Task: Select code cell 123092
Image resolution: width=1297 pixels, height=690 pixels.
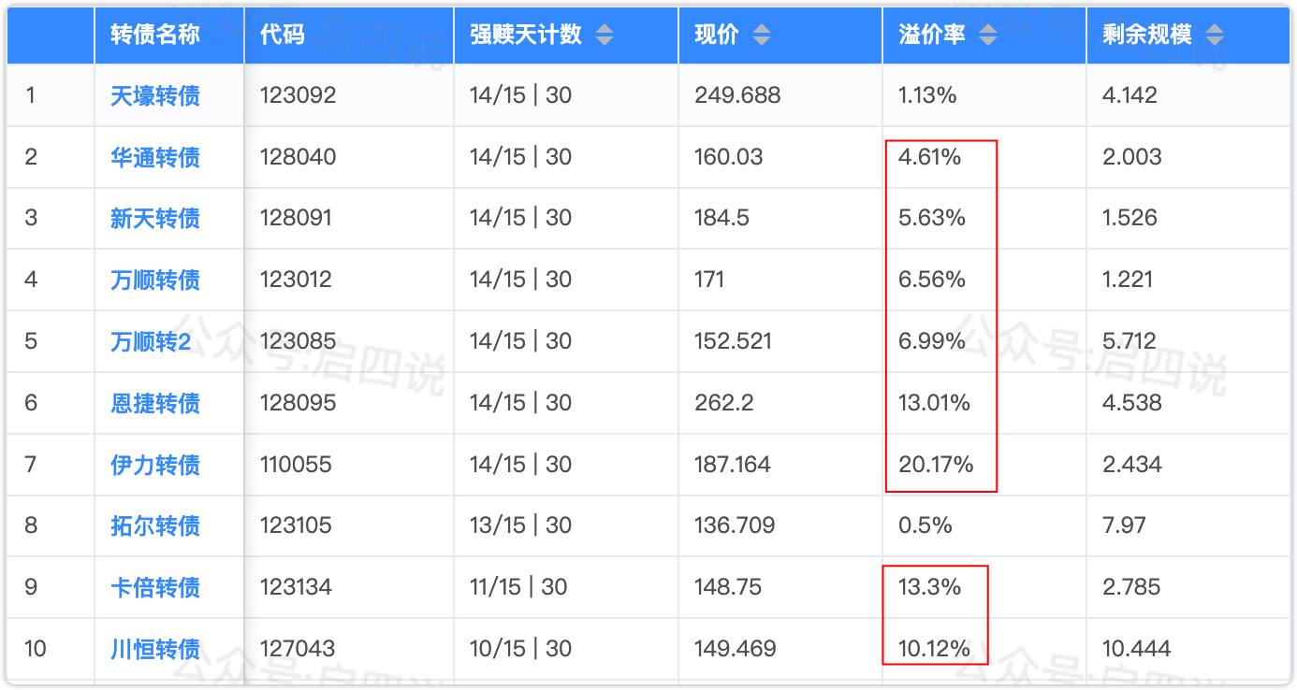Action: tap(298, 95)
